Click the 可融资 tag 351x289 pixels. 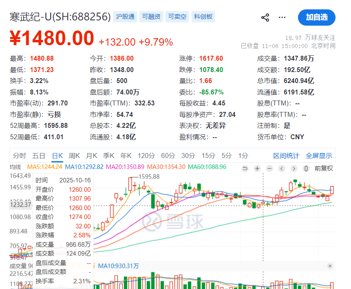coord(151,17)
